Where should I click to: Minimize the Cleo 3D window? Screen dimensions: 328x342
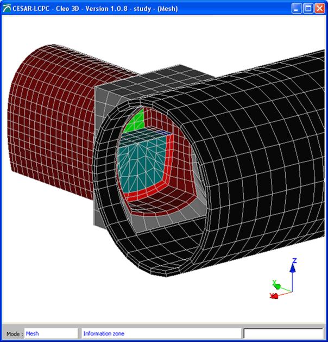pyautogui.click(x=296, y=9)
